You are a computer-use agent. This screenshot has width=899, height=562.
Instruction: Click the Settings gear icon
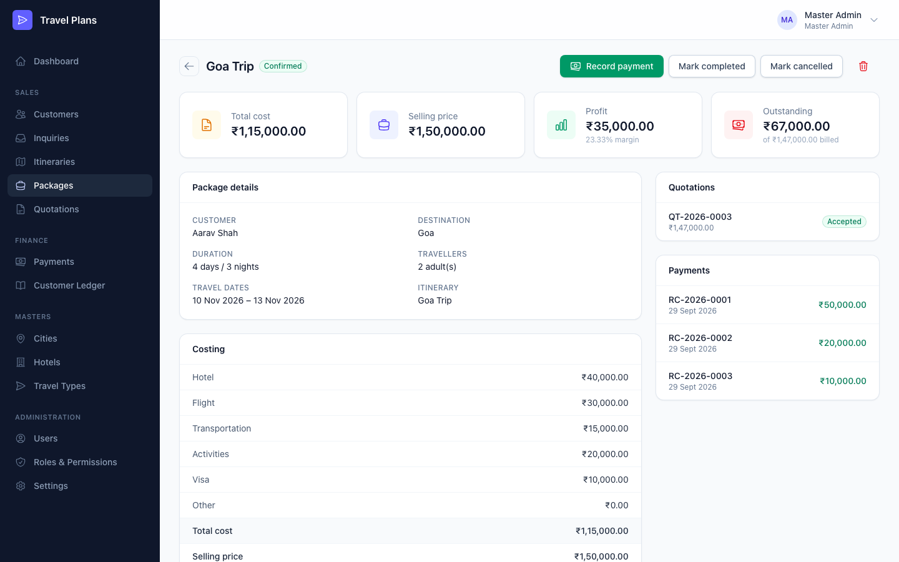pyautogui.click(x=21, y=486)
